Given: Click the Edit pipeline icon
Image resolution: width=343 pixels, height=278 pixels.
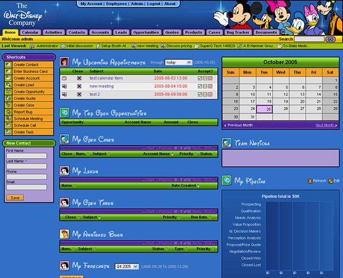Looking at the screenshot, I should point(330,181).
